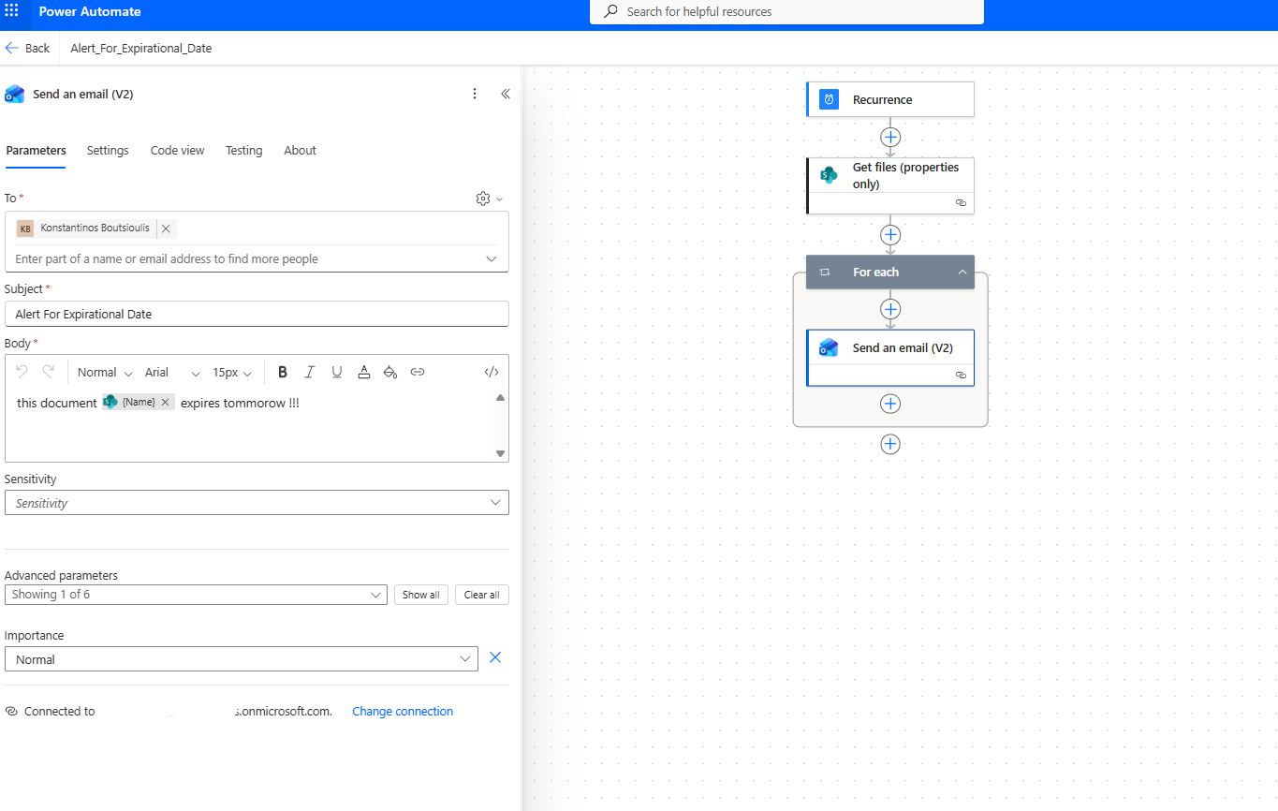Collapse the Send an email side panel
Viewport: 1278px width, 811px height.
click(506, 94)
